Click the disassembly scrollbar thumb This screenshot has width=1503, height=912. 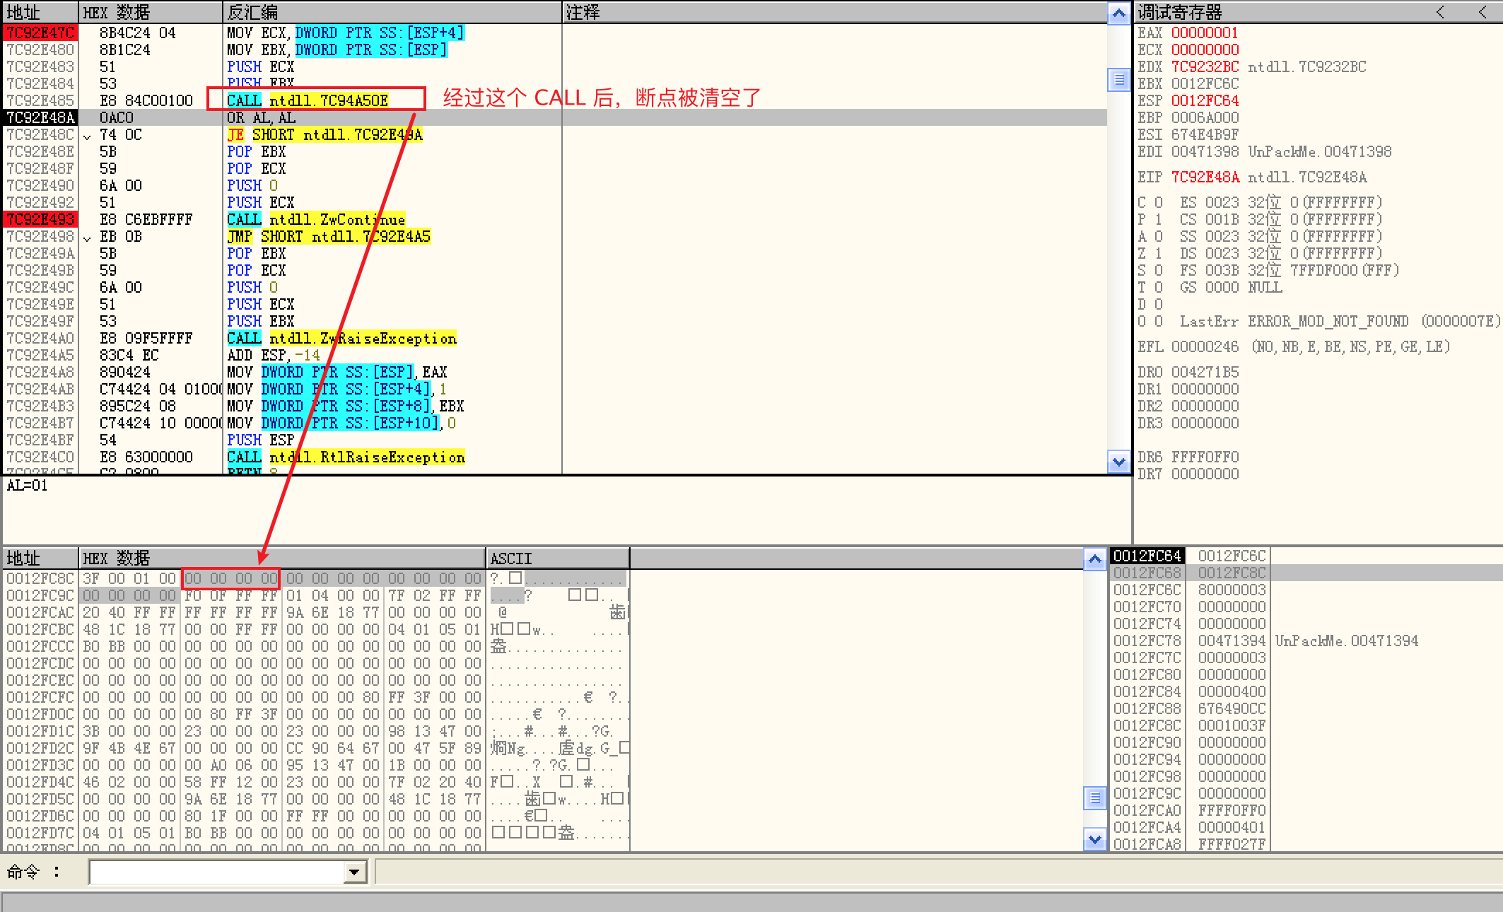1118,80
